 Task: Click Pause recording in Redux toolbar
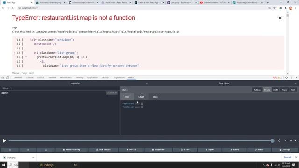click(x=71, y=150)
